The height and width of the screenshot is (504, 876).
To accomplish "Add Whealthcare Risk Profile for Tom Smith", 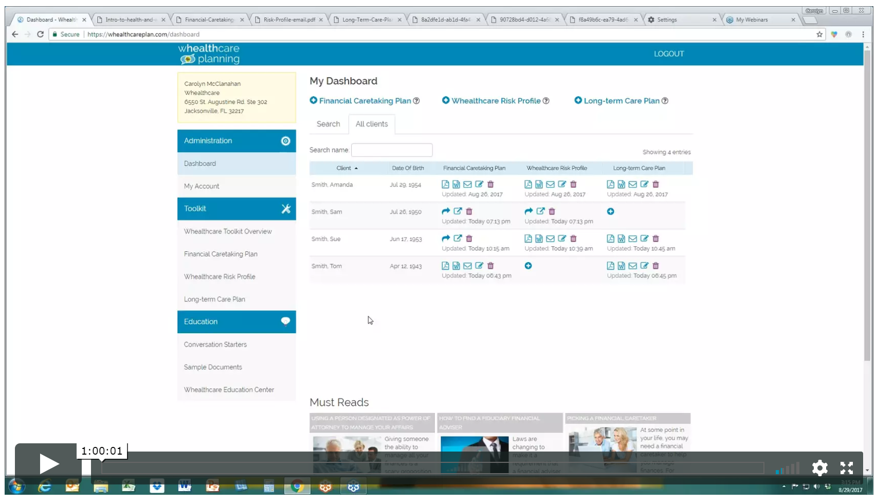I will coord(528,266).
